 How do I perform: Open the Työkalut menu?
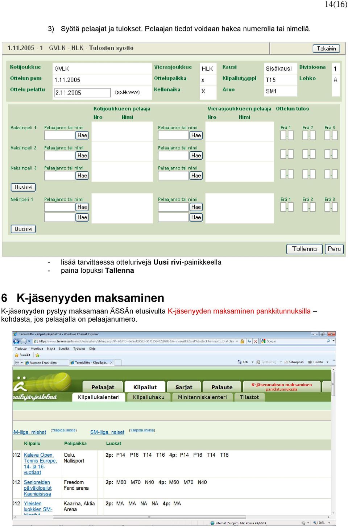[79, 349]
